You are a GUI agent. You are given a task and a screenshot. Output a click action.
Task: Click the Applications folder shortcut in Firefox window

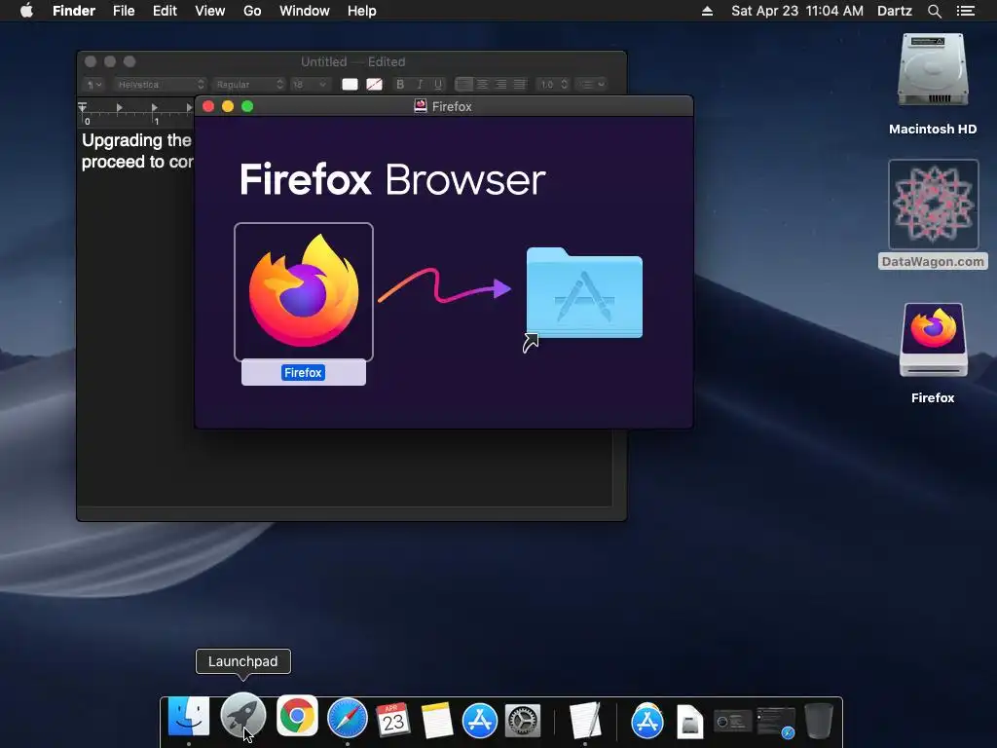(x=584, y=294)
